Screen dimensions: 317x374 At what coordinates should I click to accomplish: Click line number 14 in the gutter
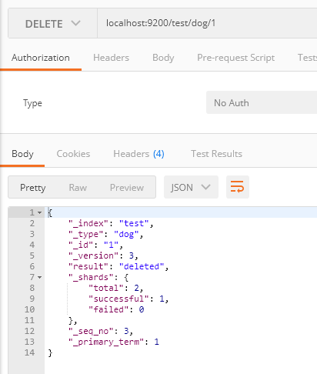(29, 352)
